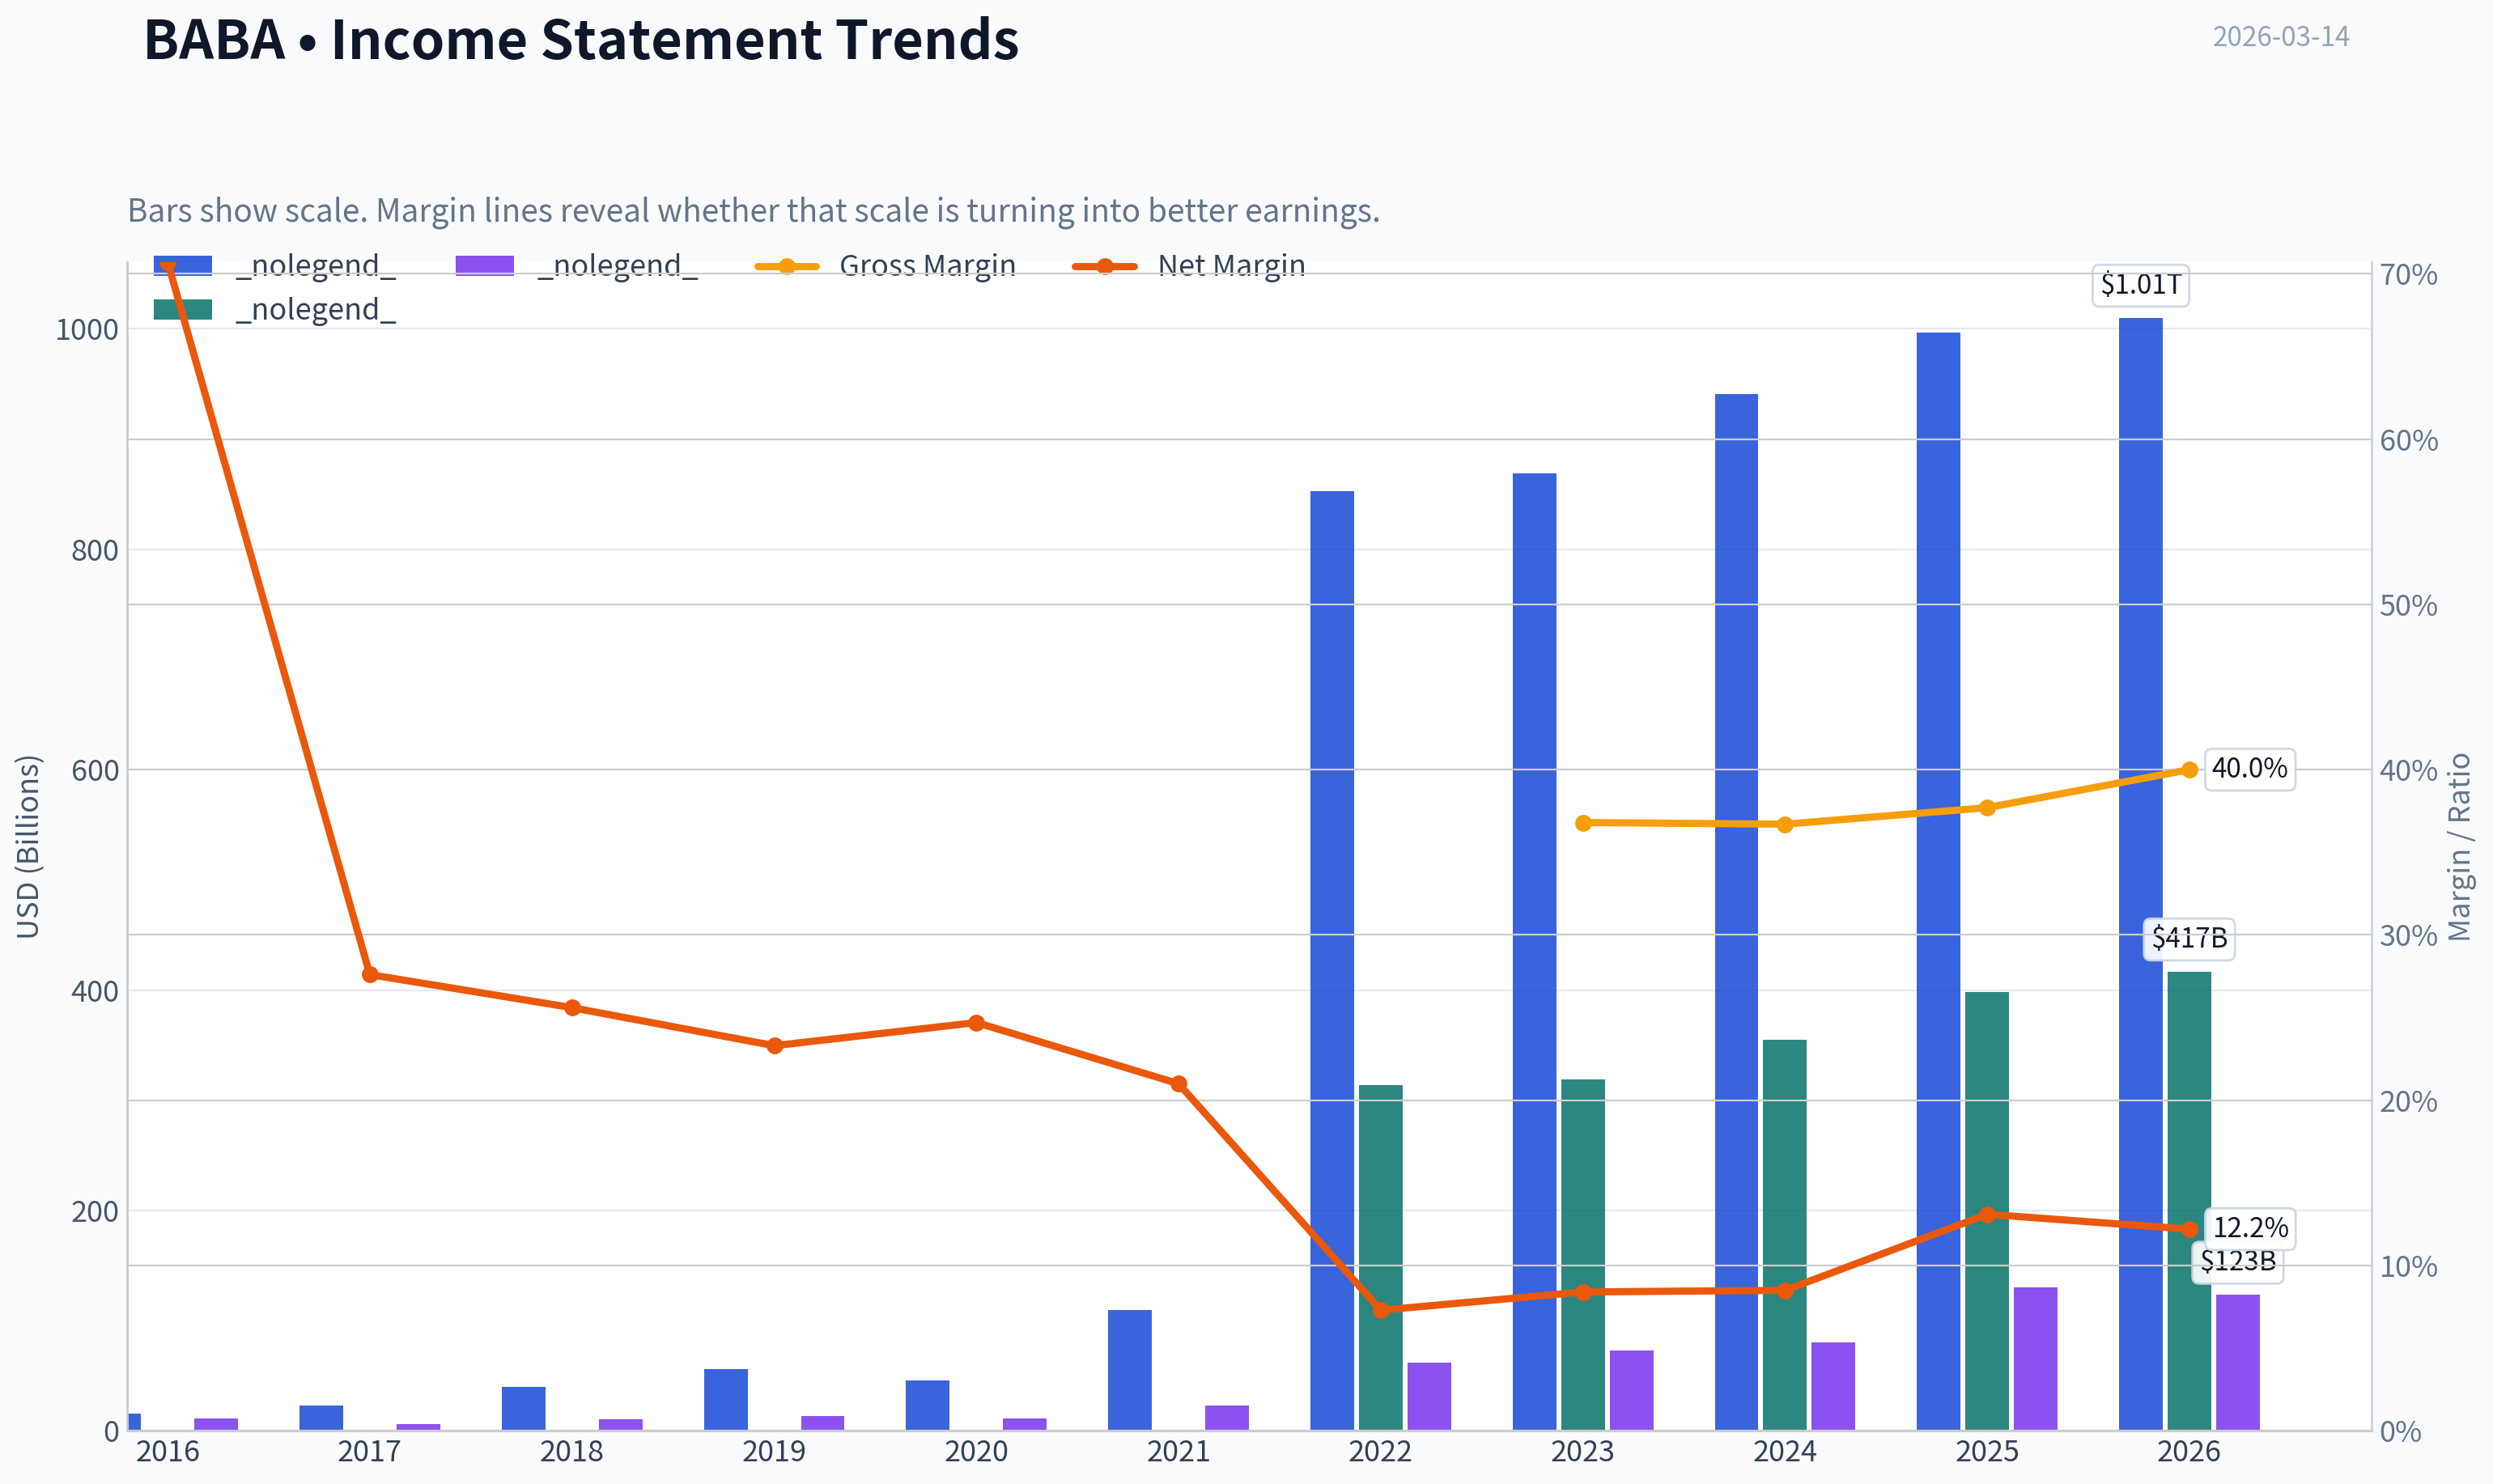Click the 40.0% gross margin label

tap(2250, 769)
